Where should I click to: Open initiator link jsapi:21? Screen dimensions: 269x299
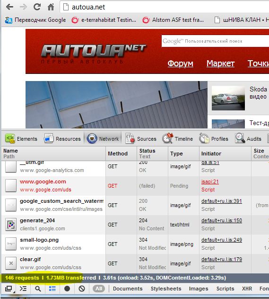(x=210, y=181)
